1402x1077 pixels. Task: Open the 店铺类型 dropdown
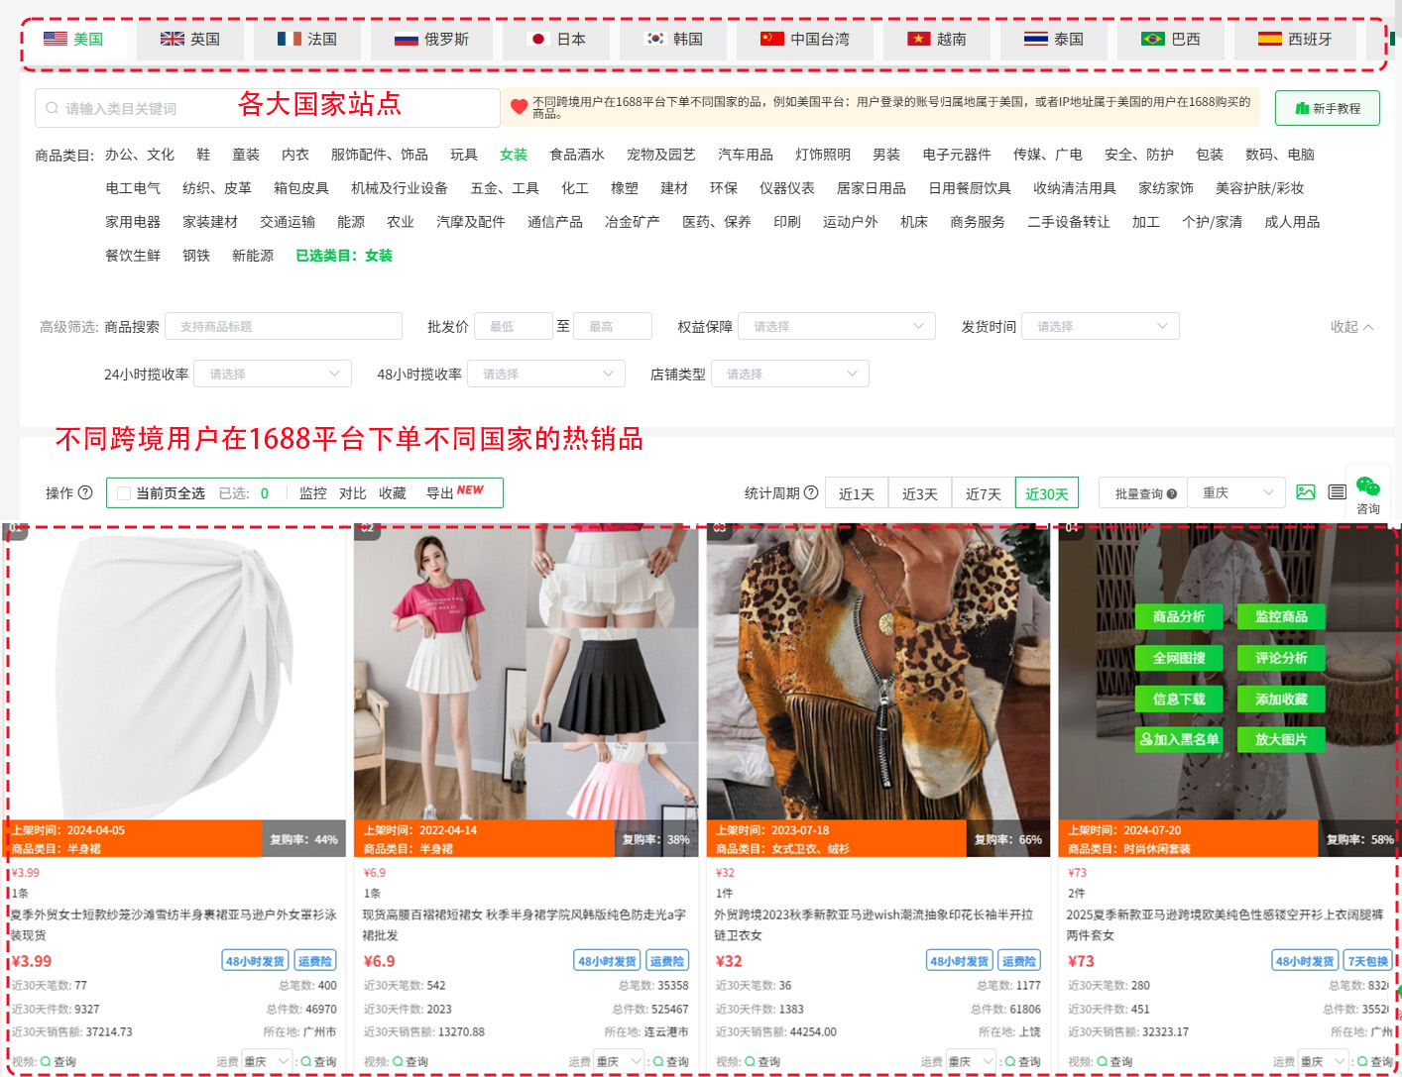(790, 374)
